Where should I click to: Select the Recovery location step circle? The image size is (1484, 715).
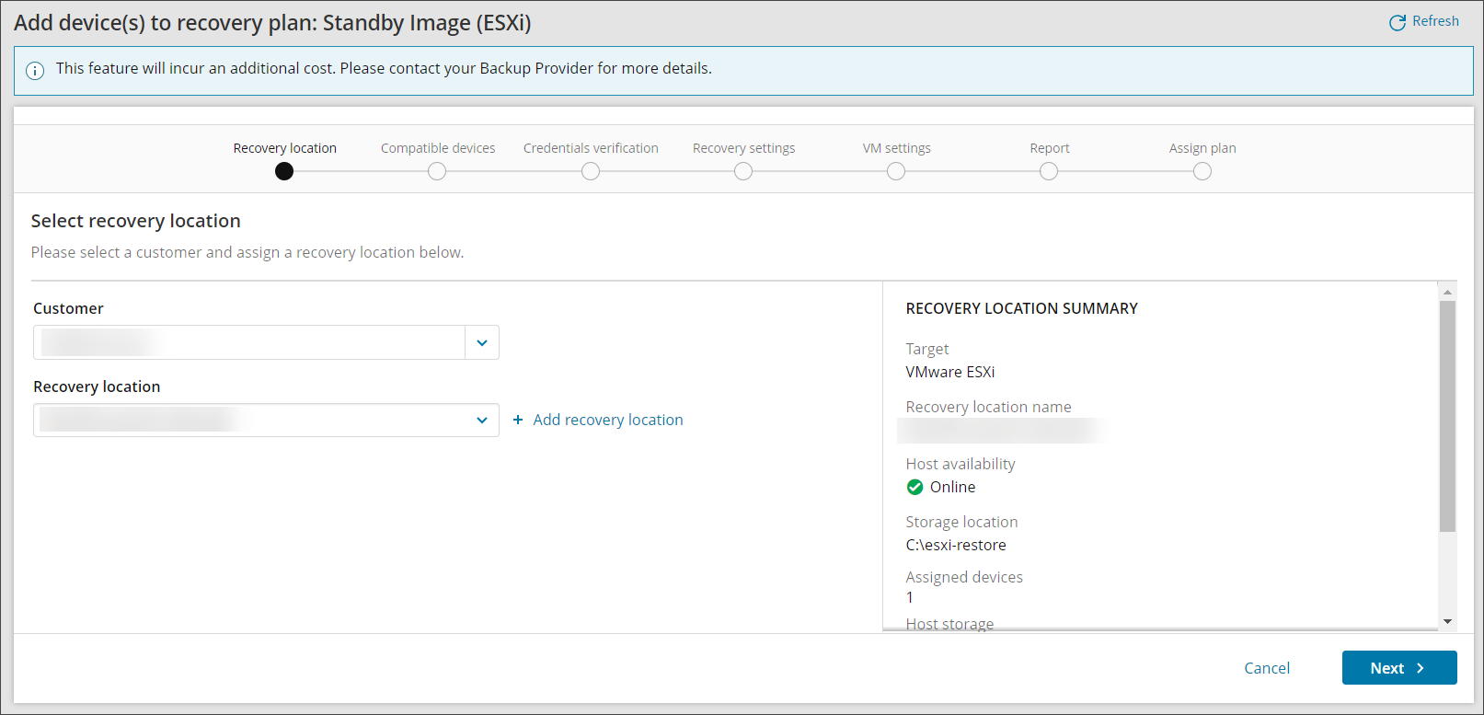[284, 171]
